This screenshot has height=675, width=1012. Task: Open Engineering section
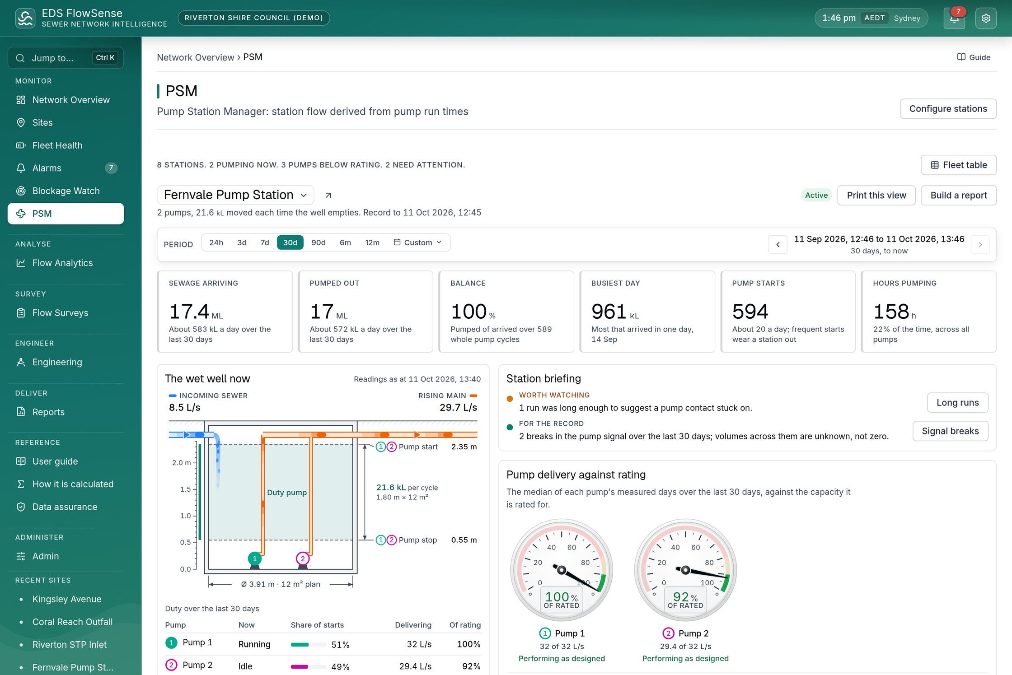point(66,362)
